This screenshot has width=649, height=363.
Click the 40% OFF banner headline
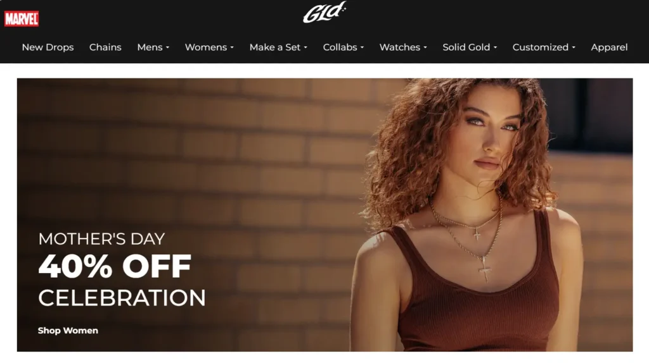point(115,266)
